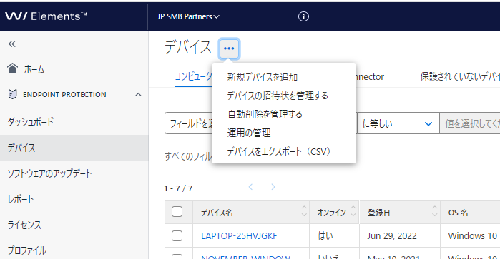This screenshot has width=500, height=259.
Task: Sort by 登録日 column arrows
Action: (434, 211)
